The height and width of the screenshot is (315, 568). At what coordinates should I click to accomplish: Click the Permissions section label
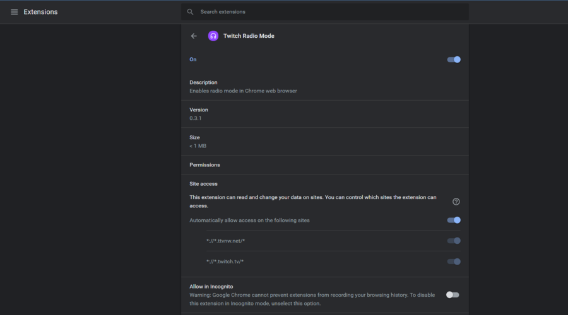tap(204, 165)
